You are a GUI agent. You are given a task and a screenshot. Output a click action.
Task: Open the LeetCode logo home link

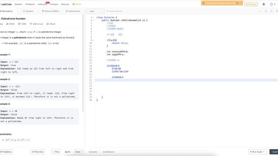[6, 4]
